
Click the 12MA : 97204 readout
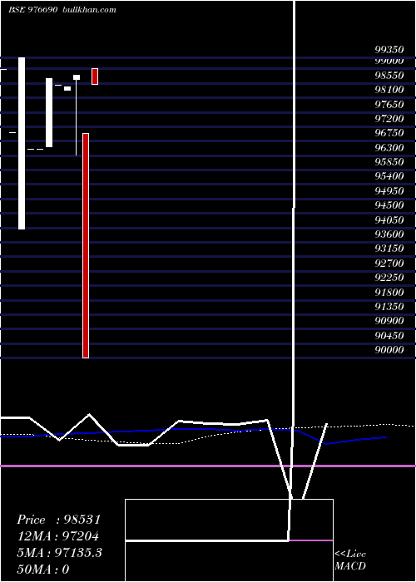(58, 536)
